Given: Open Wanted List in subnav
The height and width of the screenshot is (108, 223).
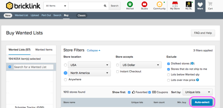Looking at the screenshot, I should 21,15.
